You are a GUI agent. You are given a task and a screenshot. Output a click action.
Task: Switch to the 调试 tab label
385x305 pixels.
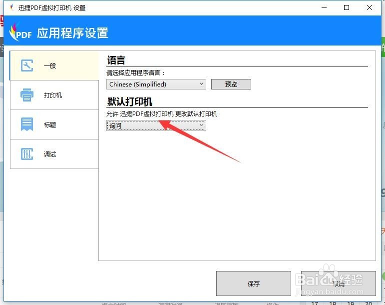(x=50, y=154)
